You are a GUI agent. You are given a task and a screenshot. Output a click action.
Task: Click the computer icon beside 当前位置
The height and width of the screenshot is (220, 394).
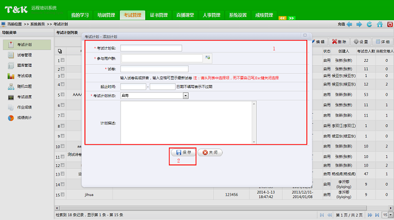pyautogui.click(x=3, y=24)
